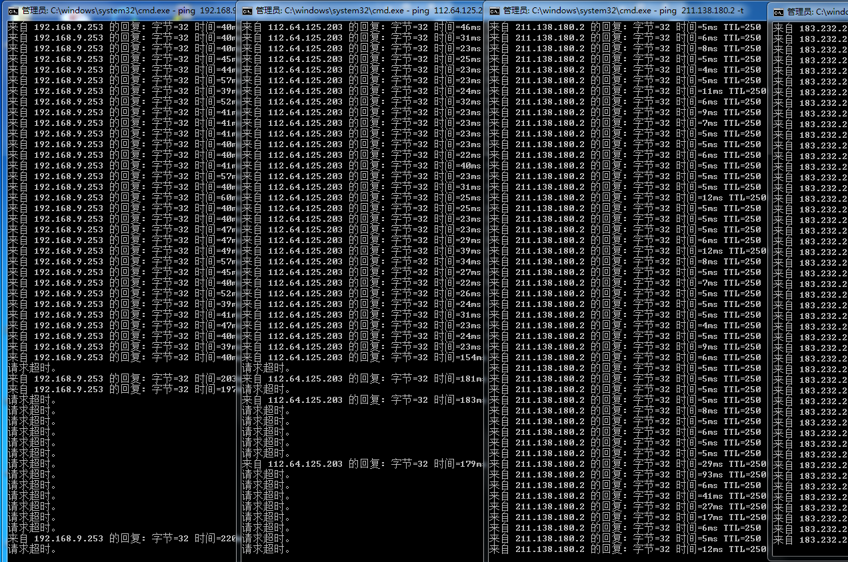This screenshot has height=562, width=848.
Task: Click 211.138.180.2 reply line with 时间=11ms
Action: click(x=627, y=91)
